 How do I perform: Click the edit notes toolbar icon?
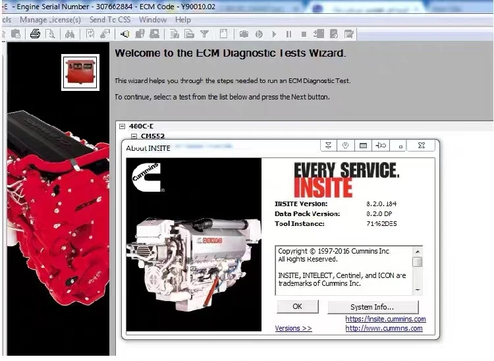click(x=348, y=34)
